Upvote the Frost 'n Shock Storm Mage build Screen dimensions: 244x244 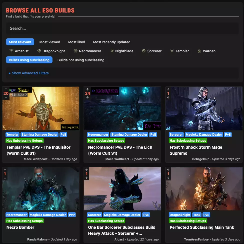[x=168, y=89]
